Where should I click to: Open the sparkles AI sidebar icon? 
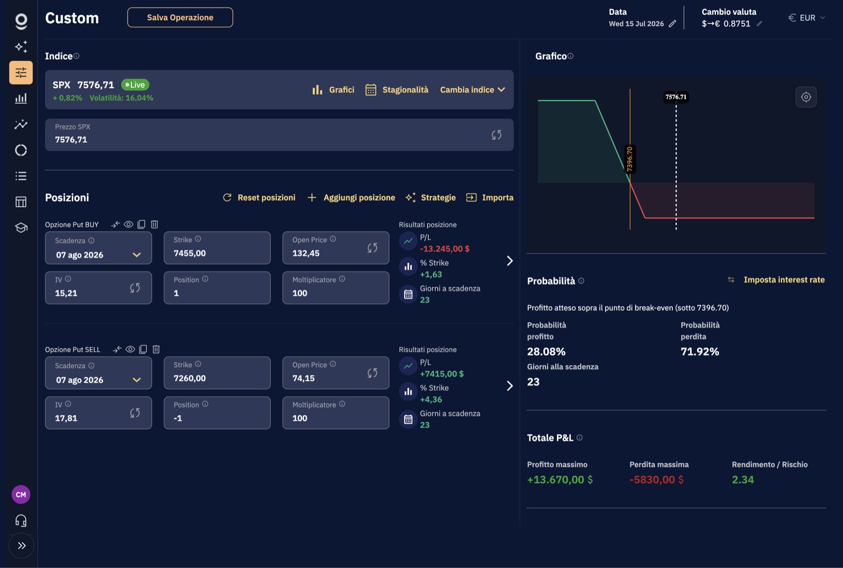click(21, 47)
